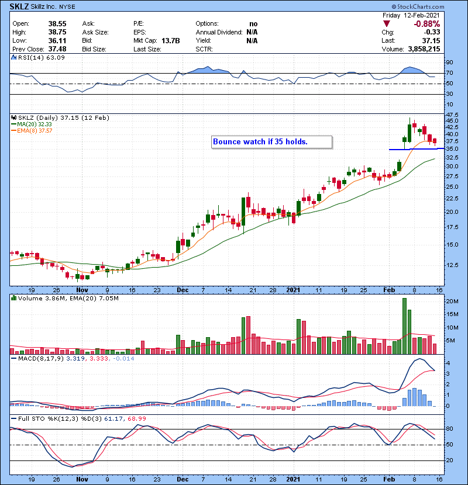Click the Volume 3.86M, EMA(20) 7.05M label
This screenshot has width=468, height=485.
tap(68, 299)
